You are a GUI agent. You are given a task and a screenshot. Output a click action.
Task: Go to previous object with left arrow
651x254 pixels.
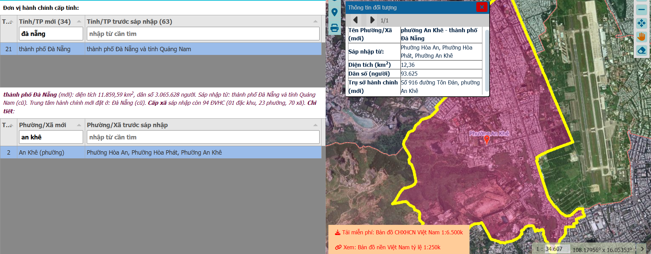[x=355, y=20]
